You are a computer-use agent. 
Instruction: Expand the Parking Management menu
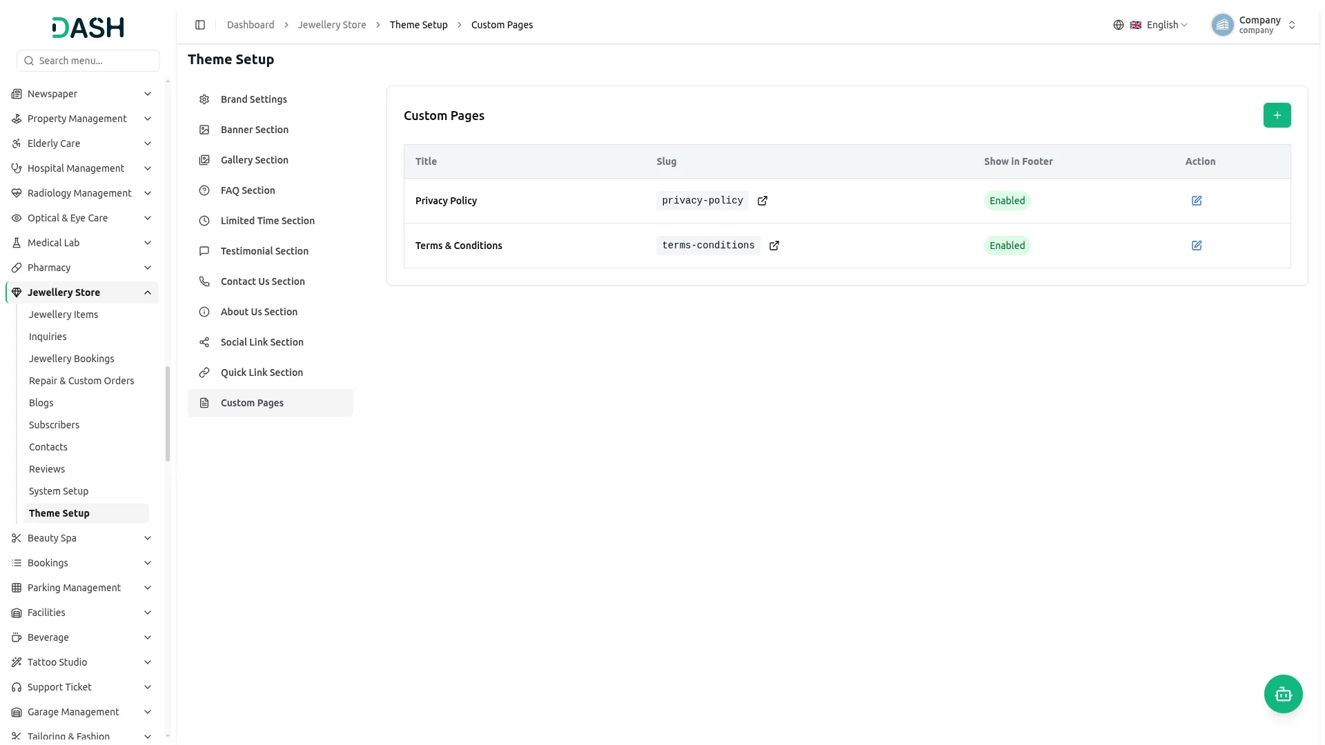[81, 588]
